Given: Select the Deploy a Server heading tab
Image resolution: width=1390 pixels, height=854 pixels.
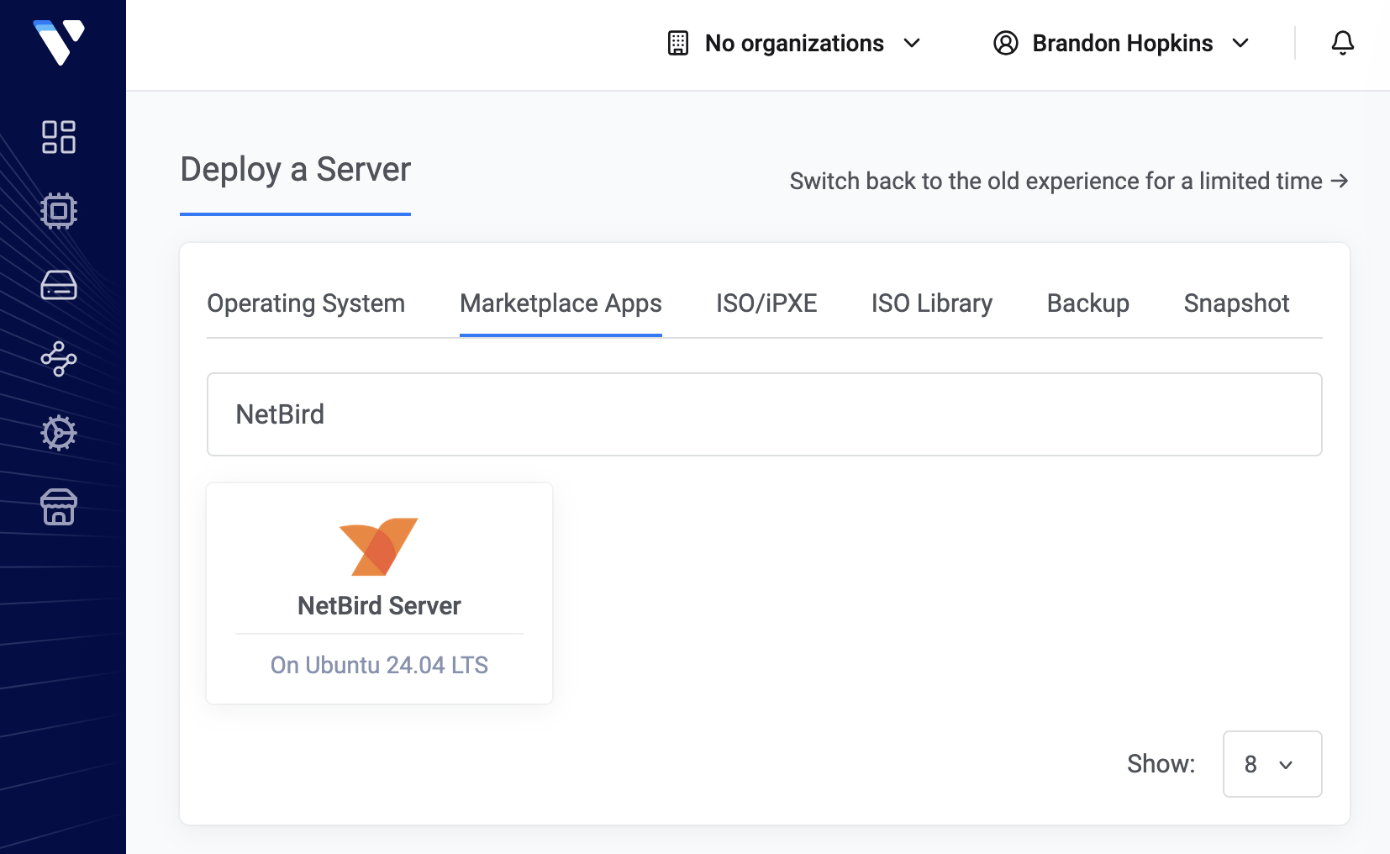Looking at the screenshot, I should coord(295,171).
